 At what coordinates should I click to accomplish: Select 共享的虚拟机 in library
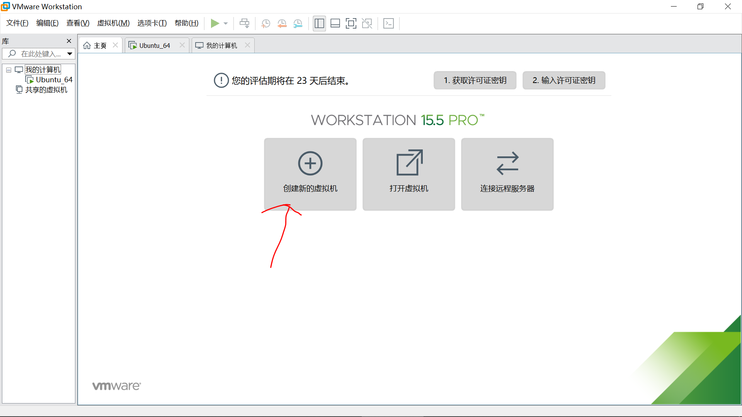[46, 90]
